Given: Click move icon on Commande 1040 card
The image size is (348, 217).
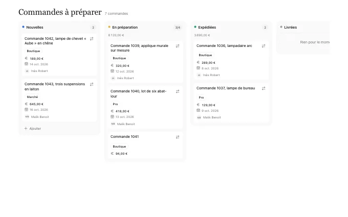Looking at the screenshot, I should pos(178,91).
